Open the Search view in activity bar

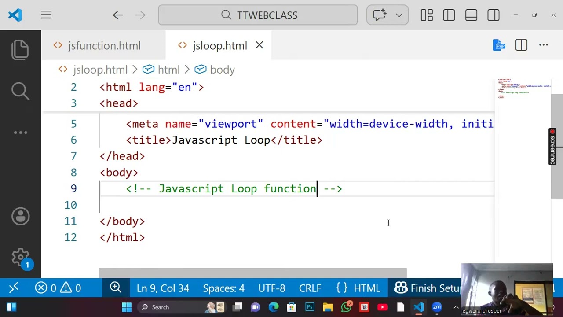(20, 90)
